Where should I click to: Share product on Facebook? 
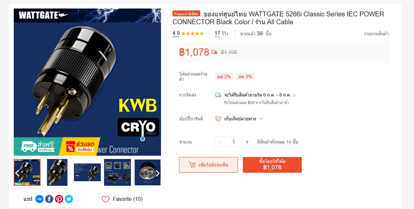coord(49,199)
